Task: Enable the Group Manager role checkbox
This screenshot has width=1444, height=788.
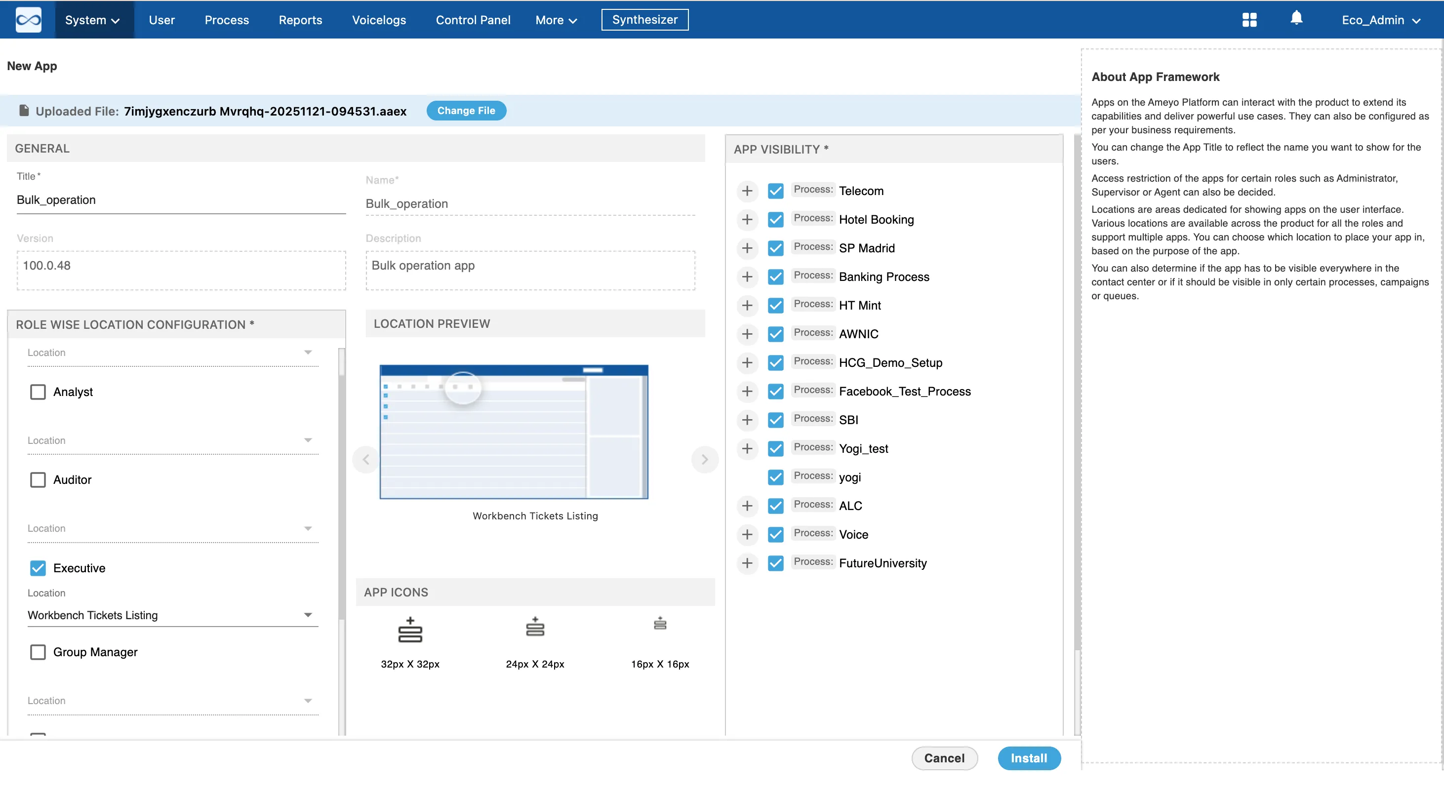Action: pyautogui.click(x=38, y=652)
